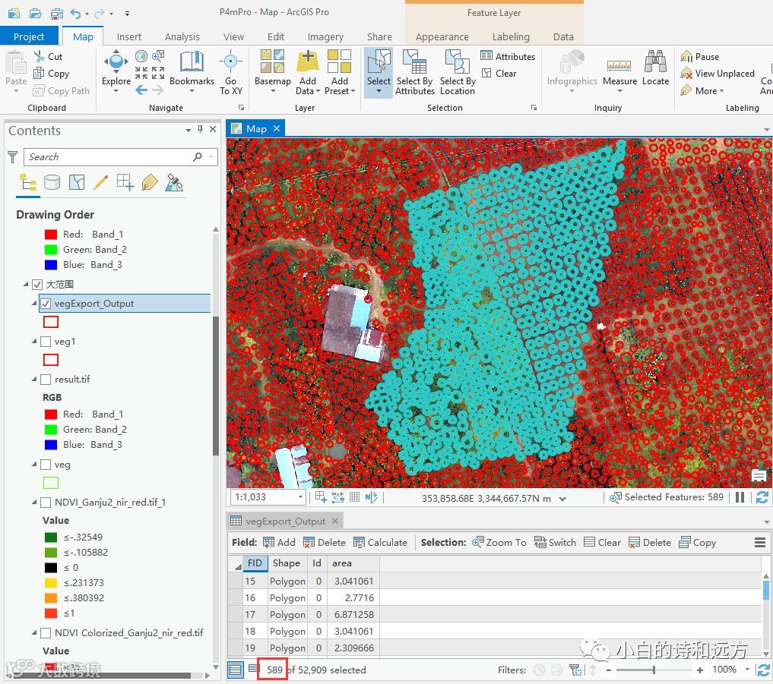773x684 pixels.
Task: Open the Explore navigation tool
Action: point(116,68)
